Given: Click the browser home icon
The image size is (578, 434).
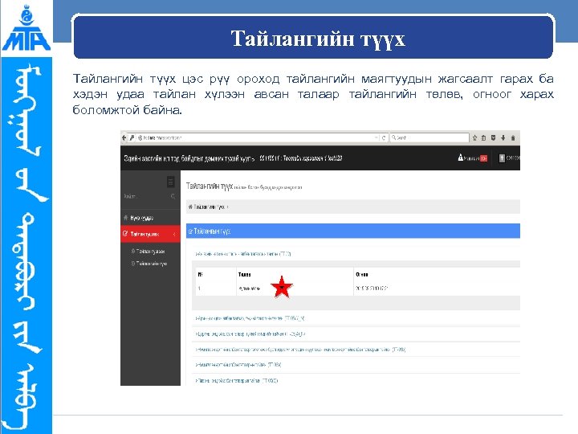Looking at the screenshot, I should (513, 137).
